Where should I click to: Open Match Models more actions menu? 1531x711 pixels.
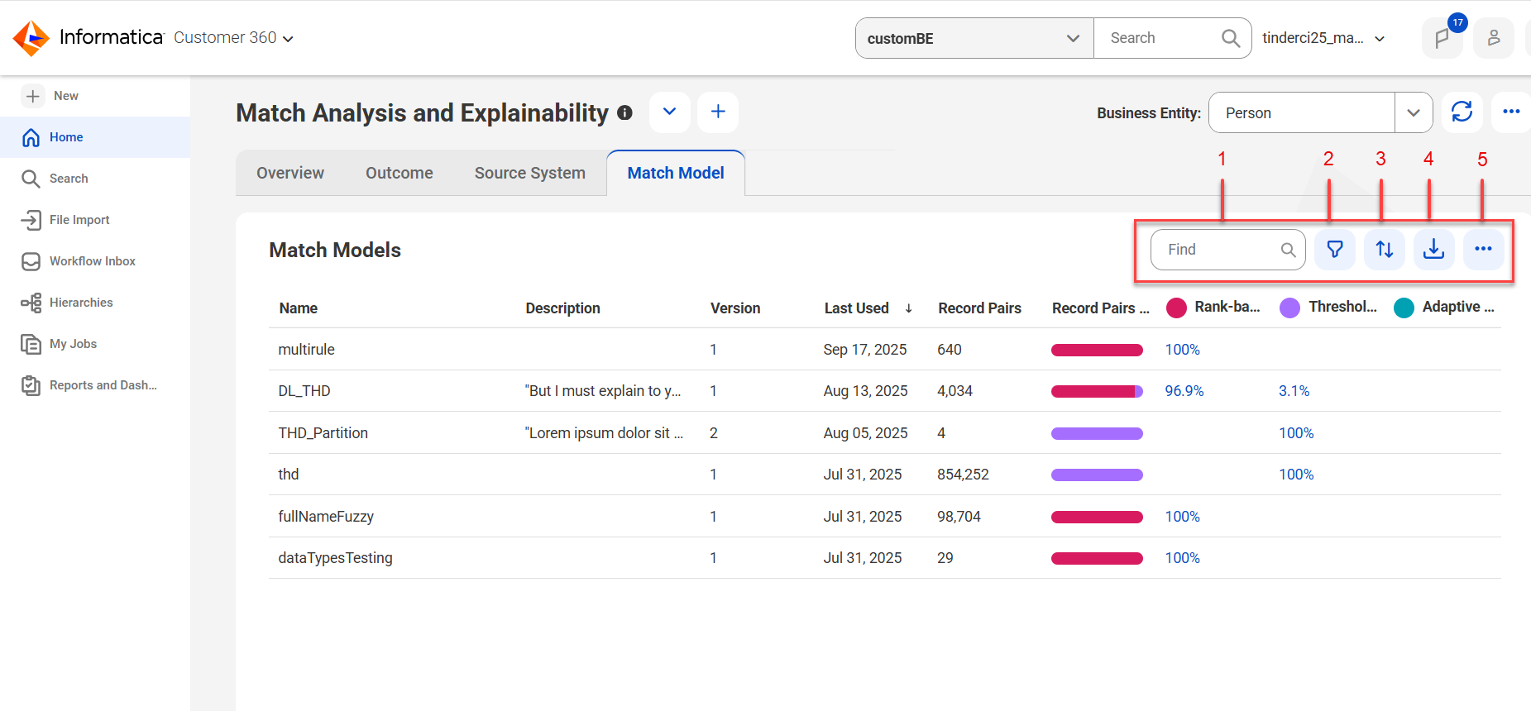coord(1484,249)
